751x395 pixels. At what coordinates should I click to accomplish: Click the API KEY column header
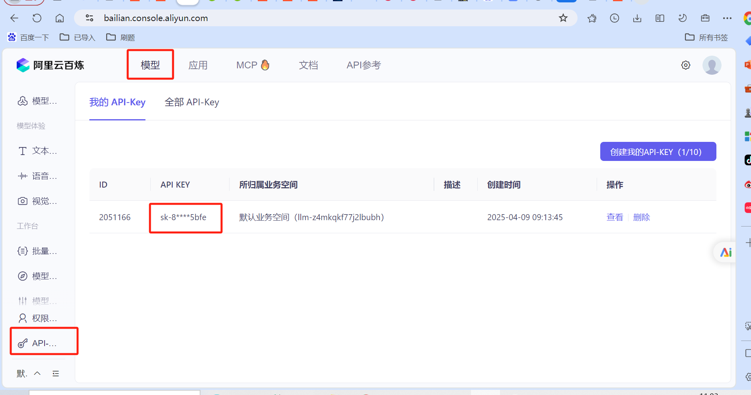point(175,184)
